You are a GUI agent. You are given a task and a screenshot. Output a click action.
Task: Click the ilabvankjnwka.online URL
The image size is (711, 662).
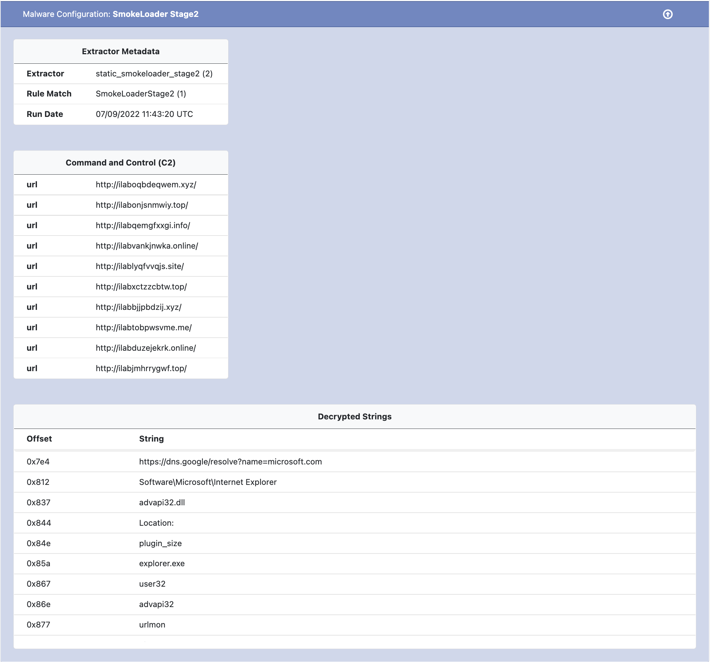147,246
